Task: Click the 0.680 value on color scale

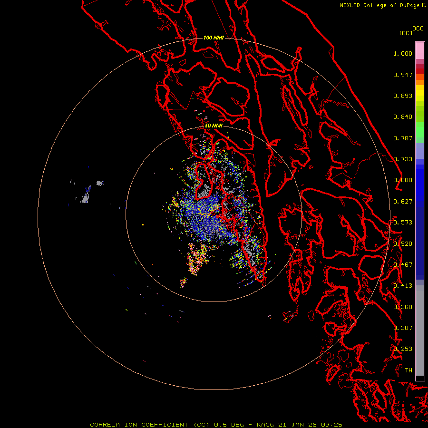Action: (403, 180)
